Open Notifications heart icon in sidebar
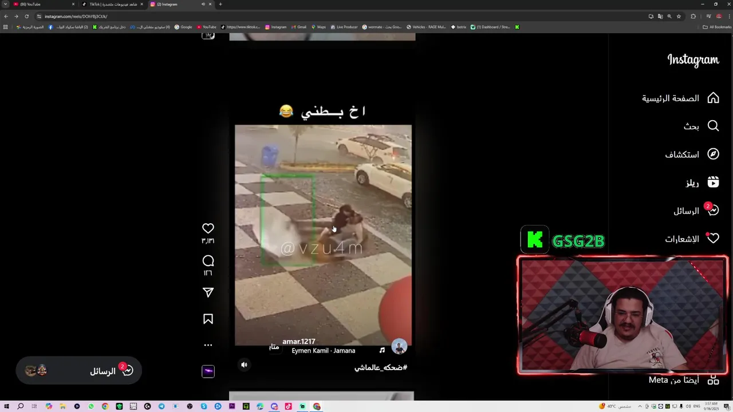This screenshot has height=412, width=733. click(713, 239)
